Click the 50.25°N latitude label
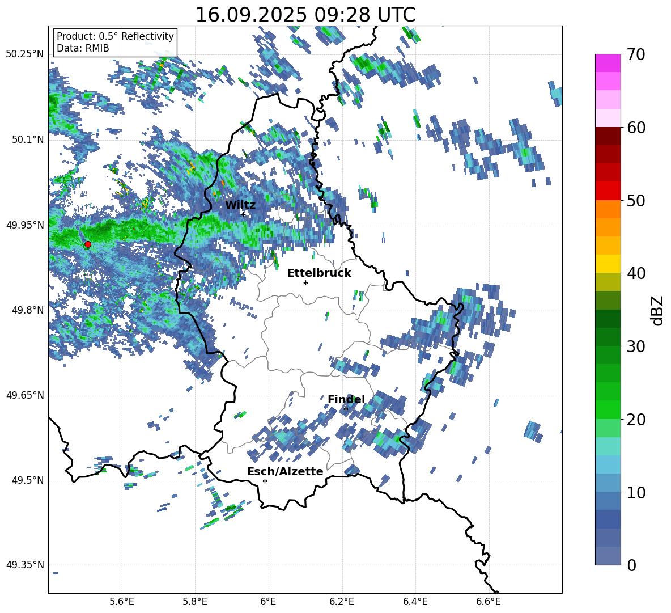Screen dimensions: 671x613 pos(25,54)
